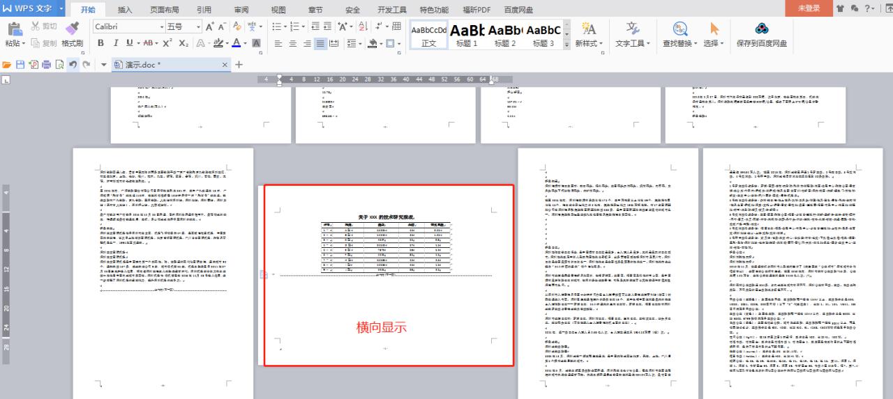Save the document with floppy disk icon

[x=20, y=64]
